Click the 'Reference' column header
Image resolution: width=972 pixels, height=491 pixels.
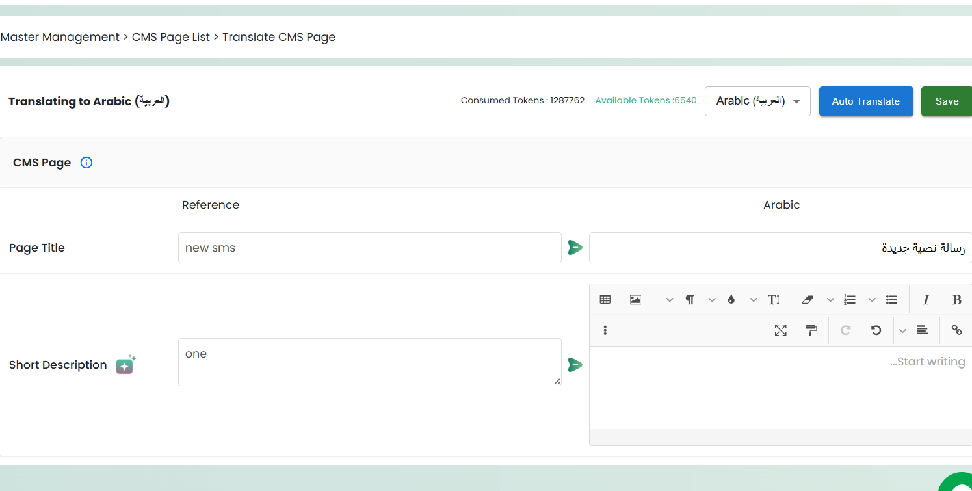click(211, 205)
